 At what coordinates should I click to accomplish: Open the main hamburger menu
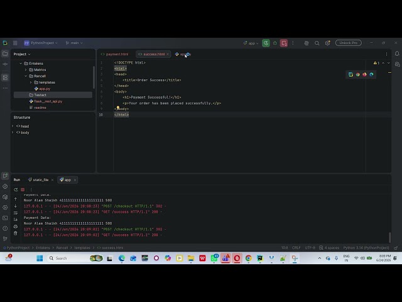15,43
